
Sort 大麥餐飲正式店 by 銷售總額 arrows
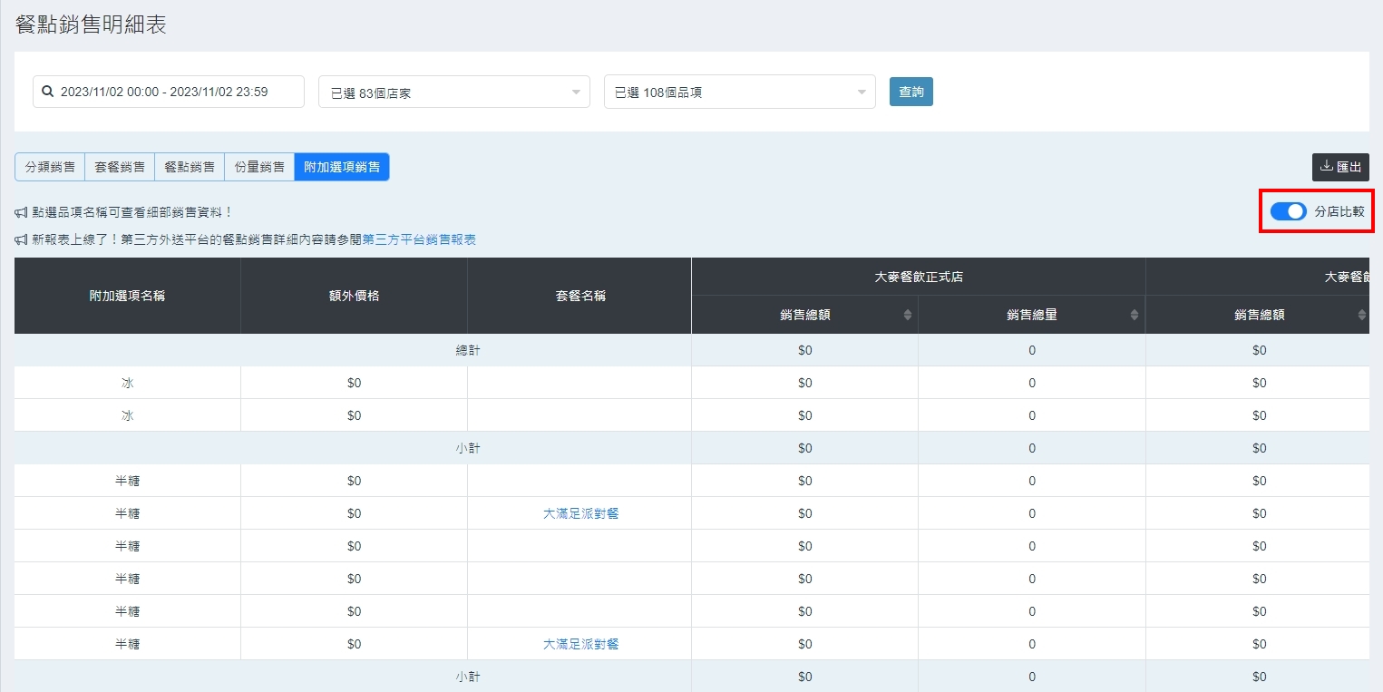point(907,315)
